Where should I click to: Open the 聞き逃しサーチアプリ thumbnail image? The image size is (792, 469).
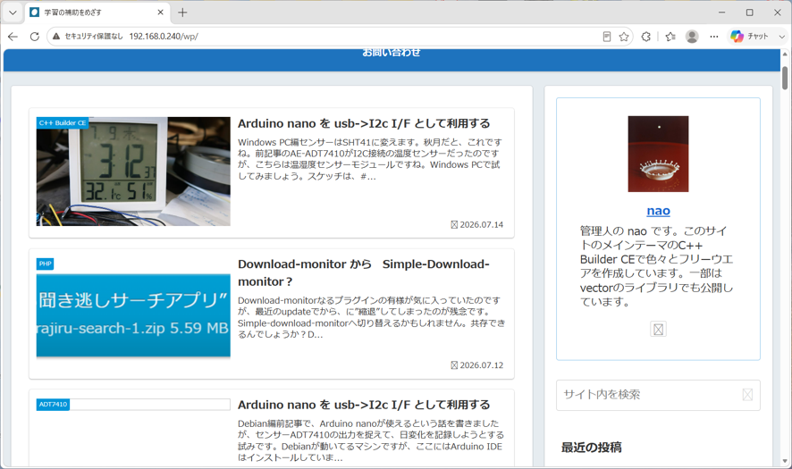click(133, 314)
